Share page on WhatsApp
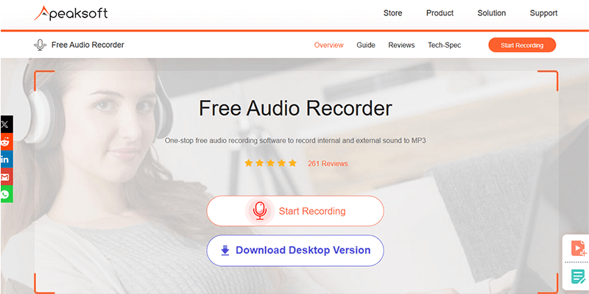The image size is (589, 294). point(7,194)
